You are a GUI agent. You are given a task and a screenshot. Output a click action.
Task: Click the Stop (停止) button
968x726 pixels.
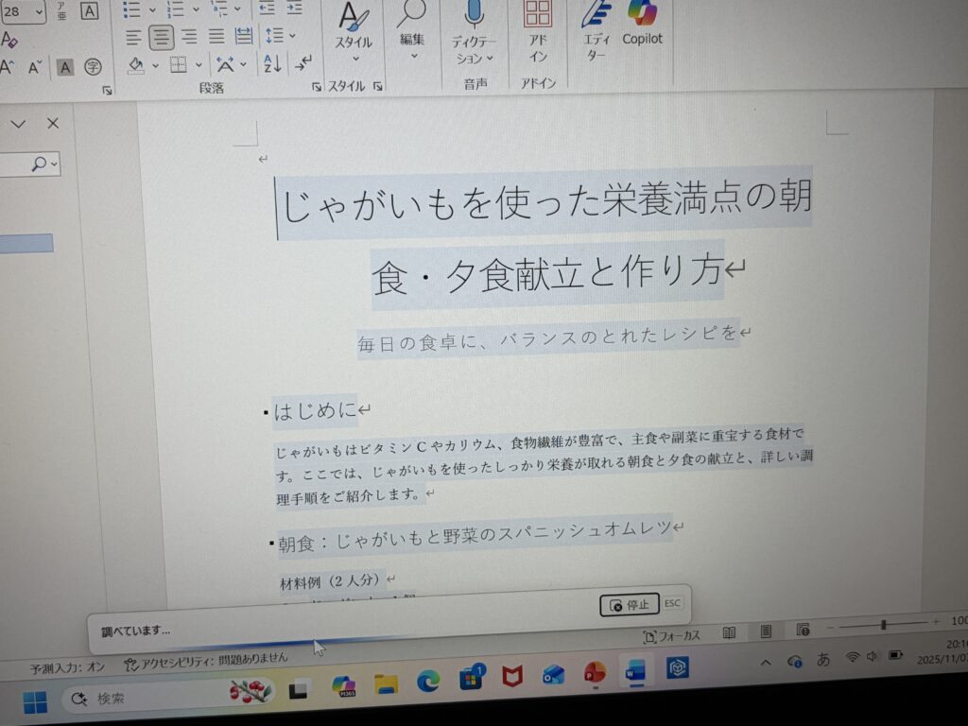pos(629,604)
